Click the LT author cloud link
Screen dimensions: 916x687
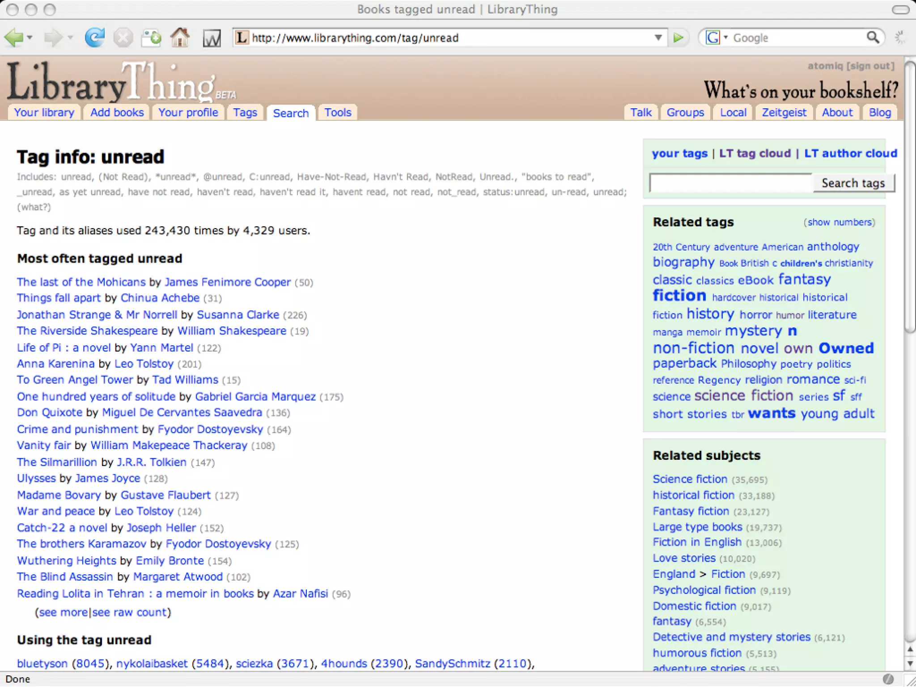pyautogui.click(x=850, y=153)
